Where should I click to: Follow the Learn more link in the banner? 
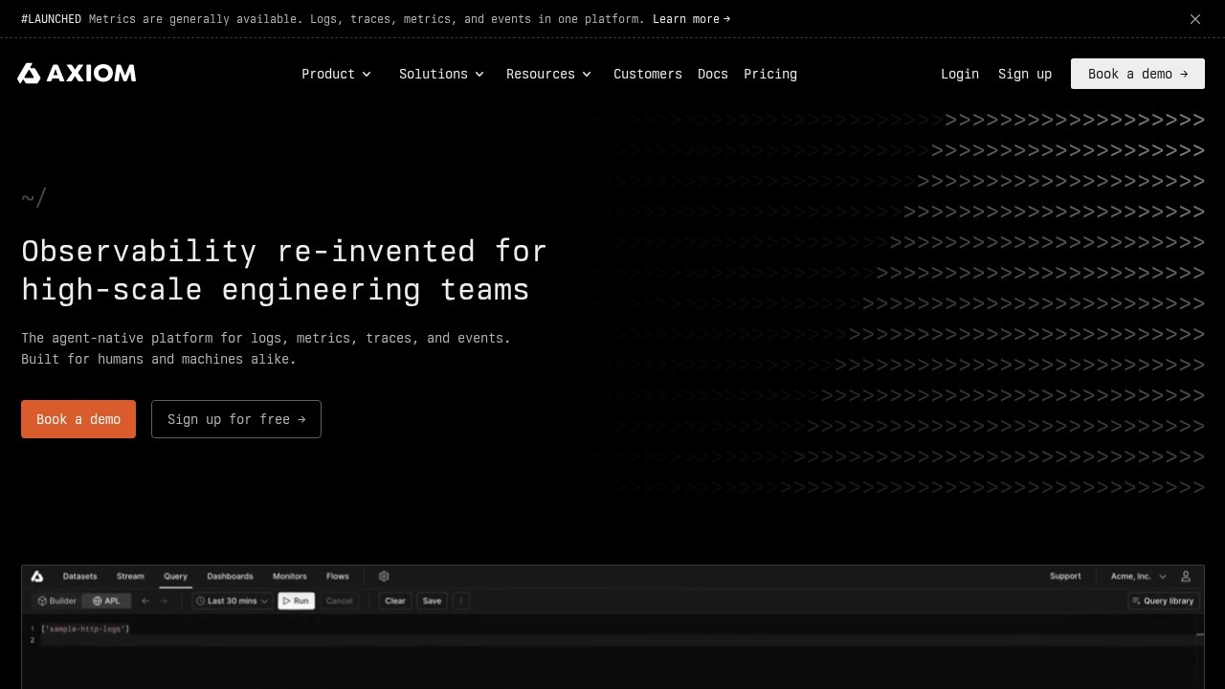(x=691, y=19)
